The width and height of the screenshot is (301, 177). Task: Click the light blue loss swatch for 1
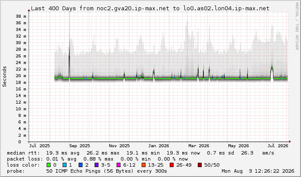(x=65, y=165)
